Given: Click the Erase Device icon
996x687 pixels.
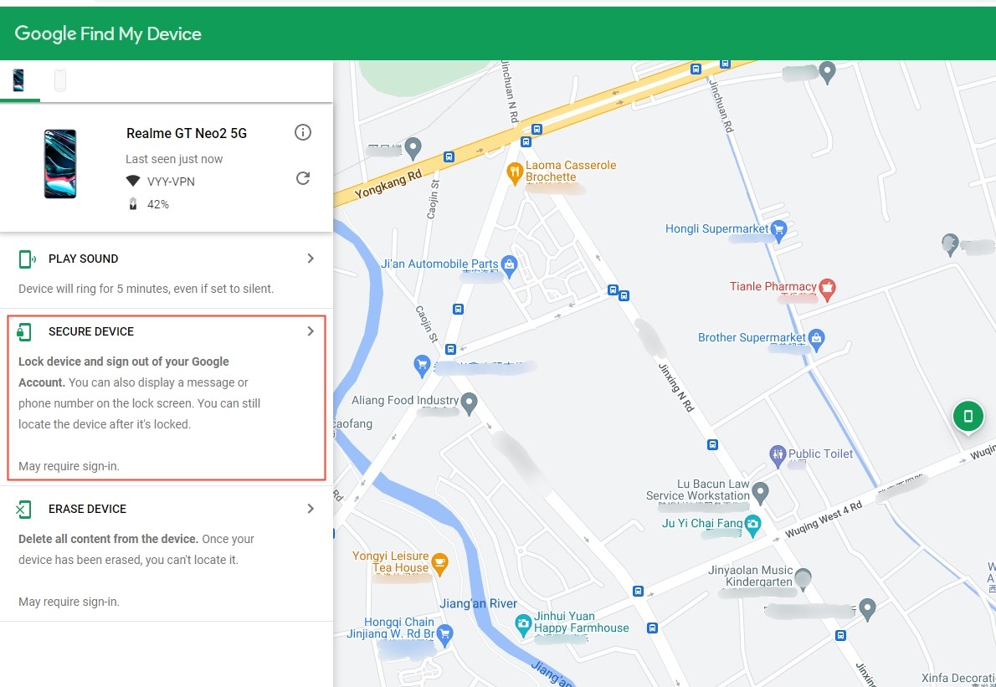Looking at the screenshot, I should (x=24, y=509).
